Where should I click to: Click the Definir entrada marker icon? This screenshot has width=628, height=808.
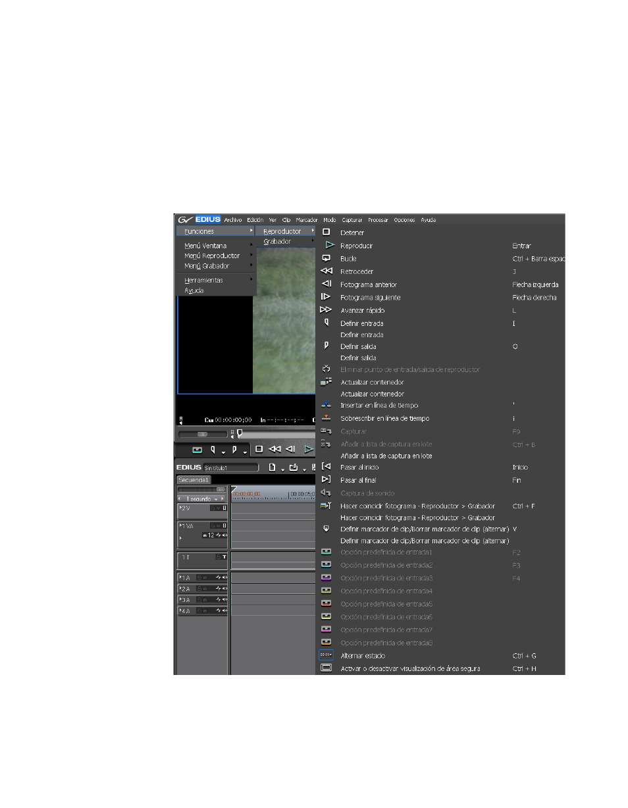pyautogui.click(x=326, y=323)
